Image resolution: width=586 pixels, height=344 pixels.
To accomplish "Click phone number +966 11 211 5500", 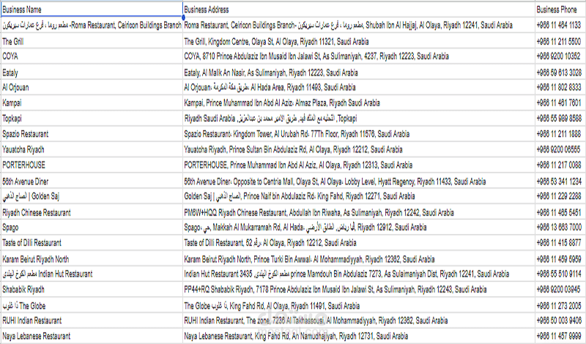I will click(560, 41).
